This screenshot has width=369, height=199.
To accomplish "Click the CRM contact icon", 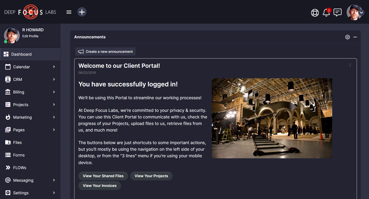I will (x=8, y=79).
